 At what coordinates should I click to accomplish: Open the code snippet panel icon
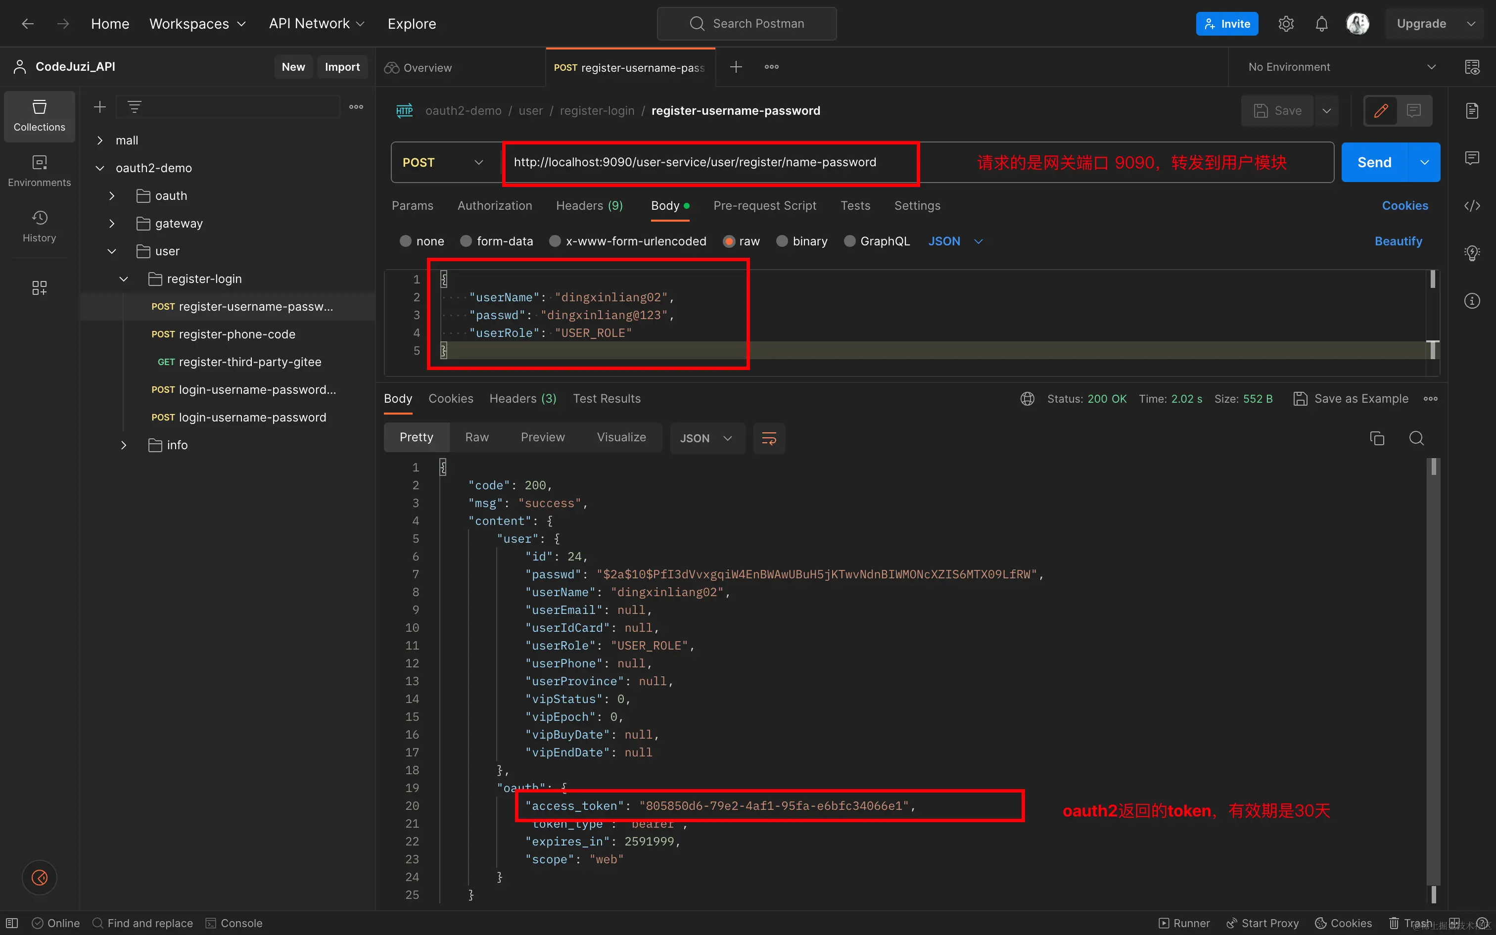(x=1472, y=206)
